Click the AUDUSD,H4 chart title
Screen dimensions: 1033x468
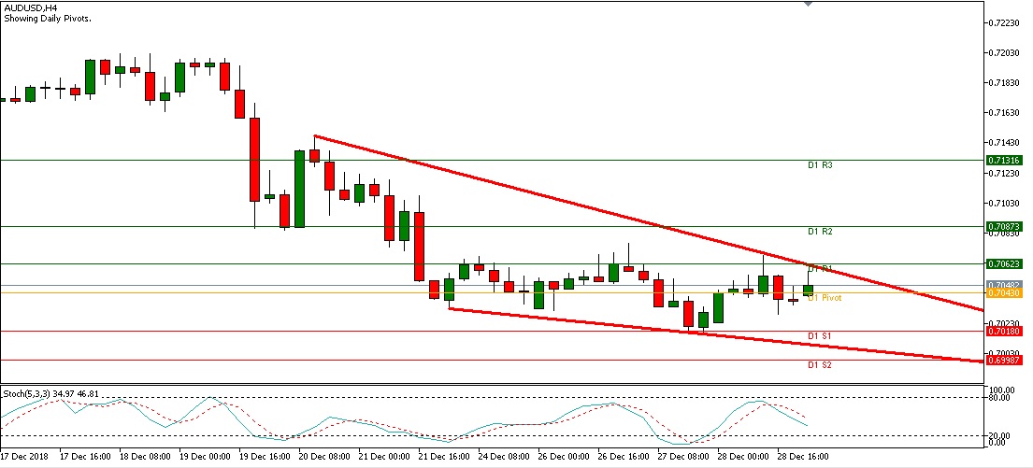coord(29,7)
